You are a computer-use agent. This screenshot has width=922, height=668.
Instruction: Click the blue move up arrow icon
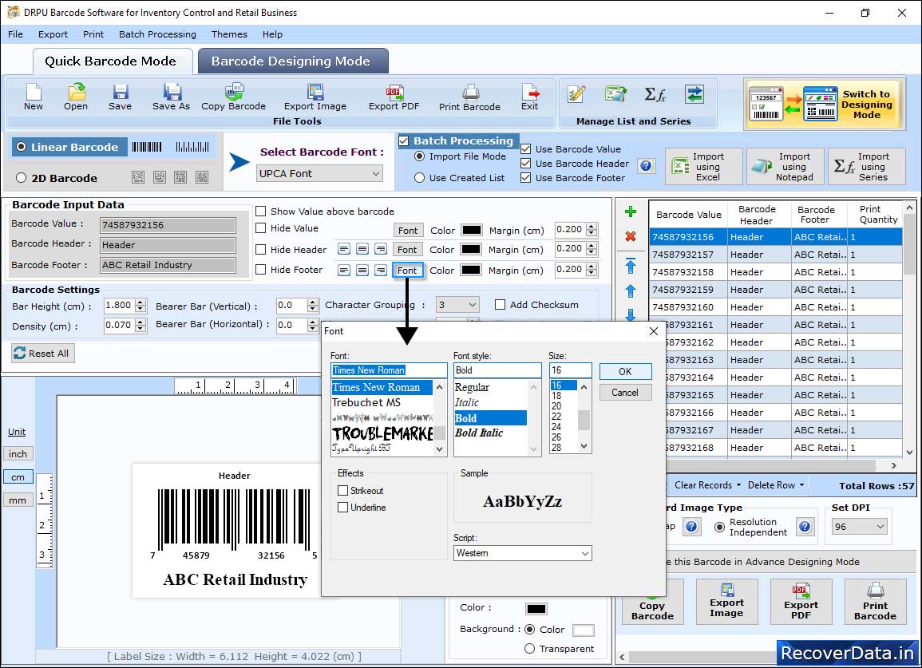tap(631, 291)
